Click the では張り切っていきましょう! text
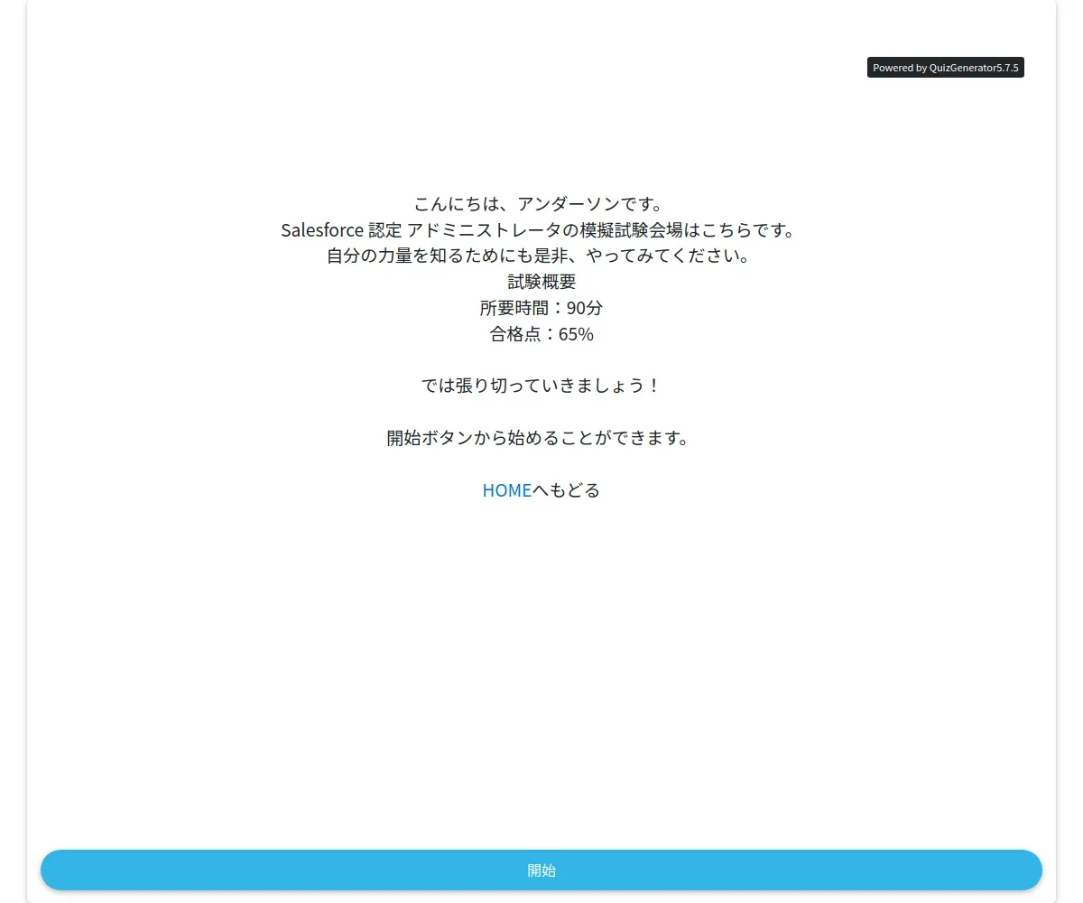Image resolution: width=1083 pixels, height=903 pixels. click(541, 386)
